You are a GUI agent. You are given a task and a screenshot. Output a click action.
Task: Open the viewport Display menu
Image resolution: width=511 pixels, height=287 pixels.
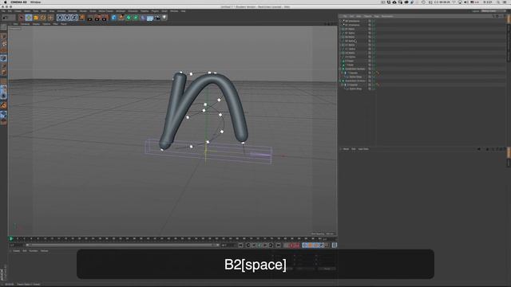click(36, 24)
